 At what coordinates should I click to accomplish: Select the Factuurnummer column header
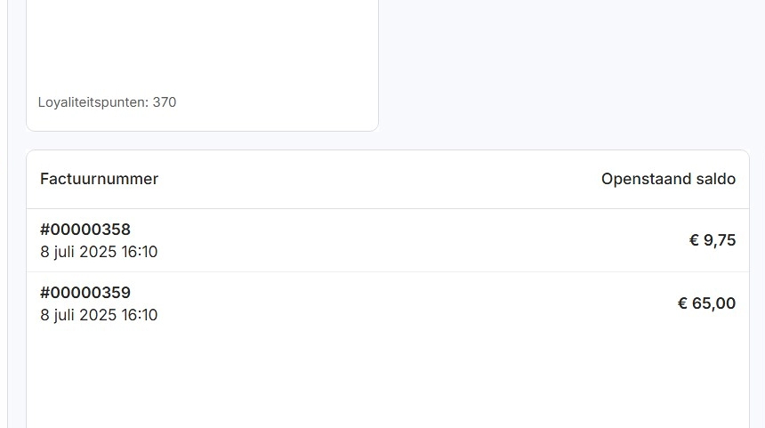(x=99, y=179)
